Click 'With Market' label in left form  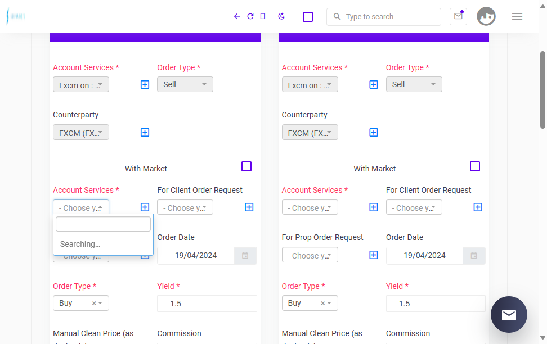pos(146,169)
